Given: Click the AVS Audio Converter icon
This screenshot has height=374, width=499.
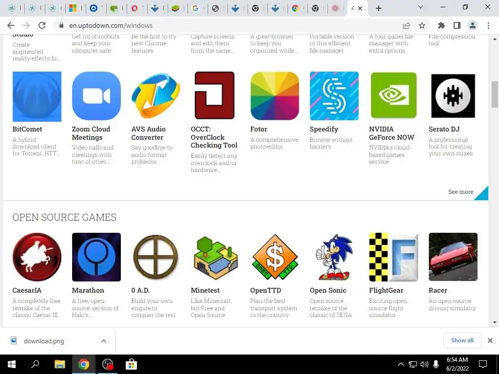Looking at the screenshot, I should [155, 96].
